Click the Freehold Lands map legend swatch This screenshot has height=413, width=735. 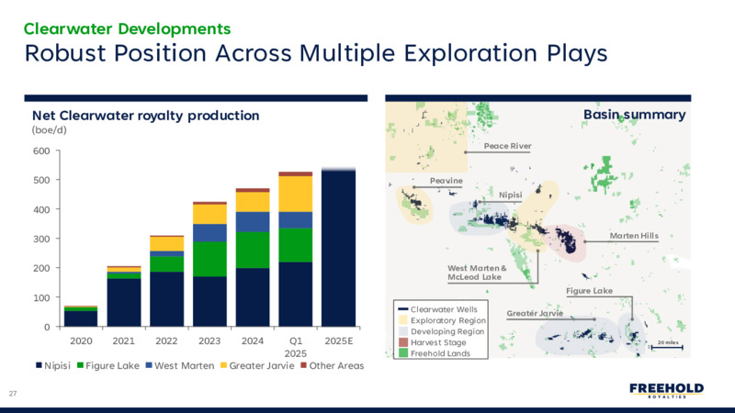(402, 353)
